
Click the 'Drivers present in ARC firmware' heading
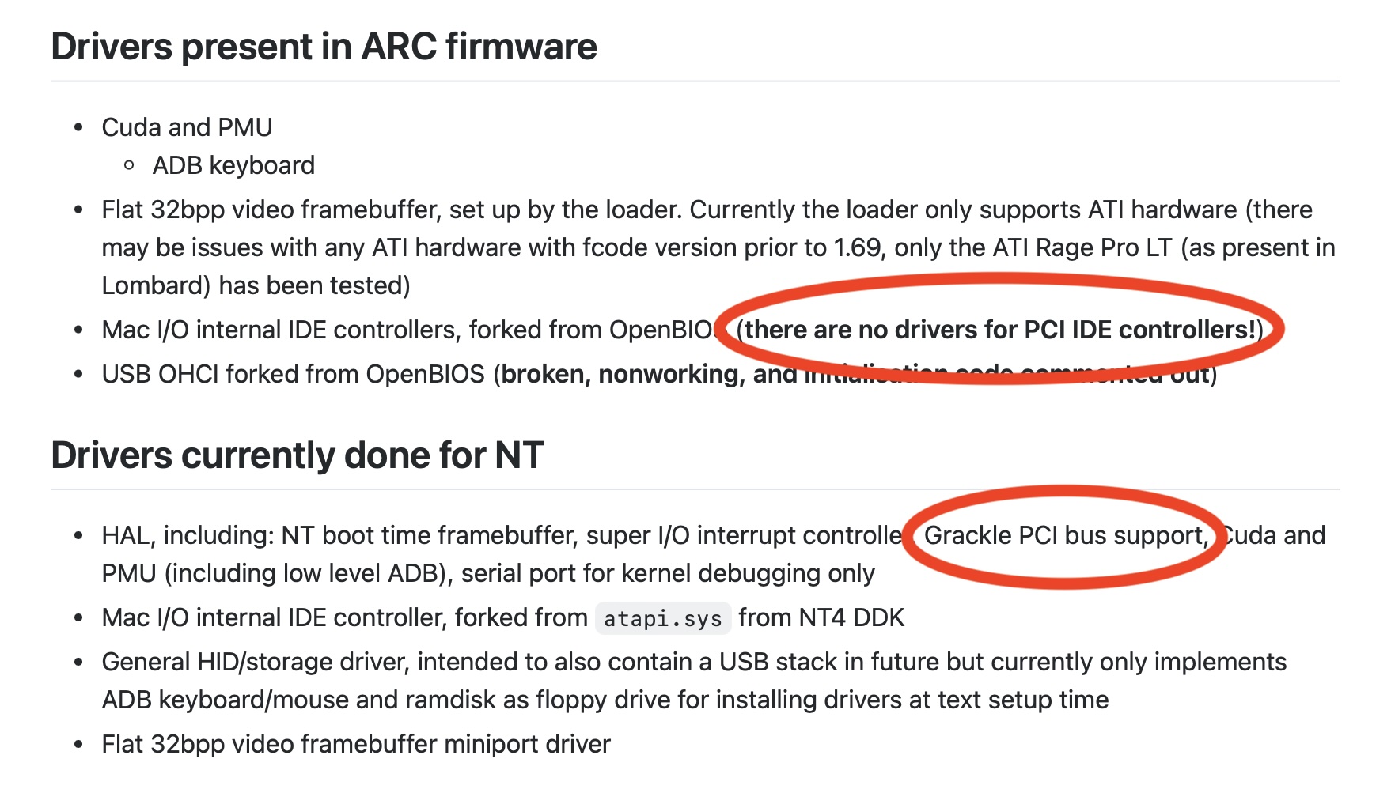[324, 47]
